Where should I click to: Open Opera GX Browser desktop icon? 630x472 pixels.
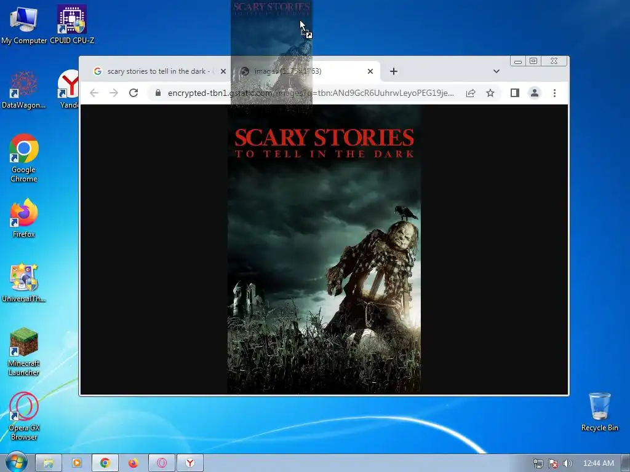[x=24, y=416]
